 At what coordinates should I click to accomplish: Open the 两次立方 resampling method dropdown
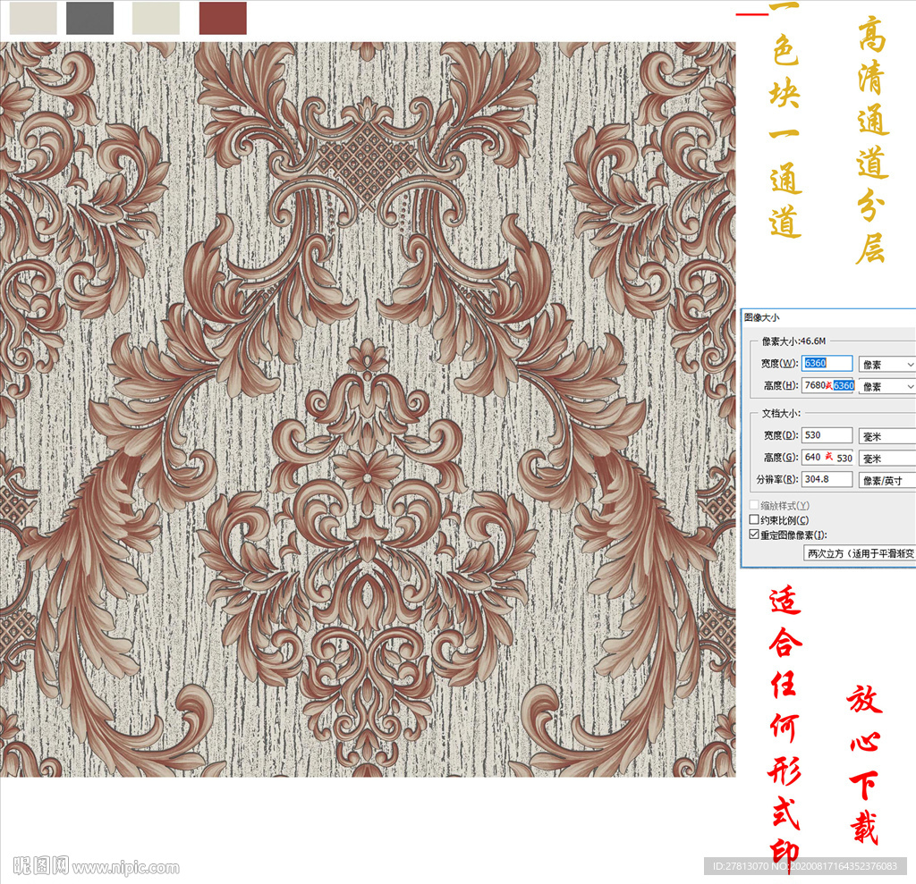click(860, 553)
